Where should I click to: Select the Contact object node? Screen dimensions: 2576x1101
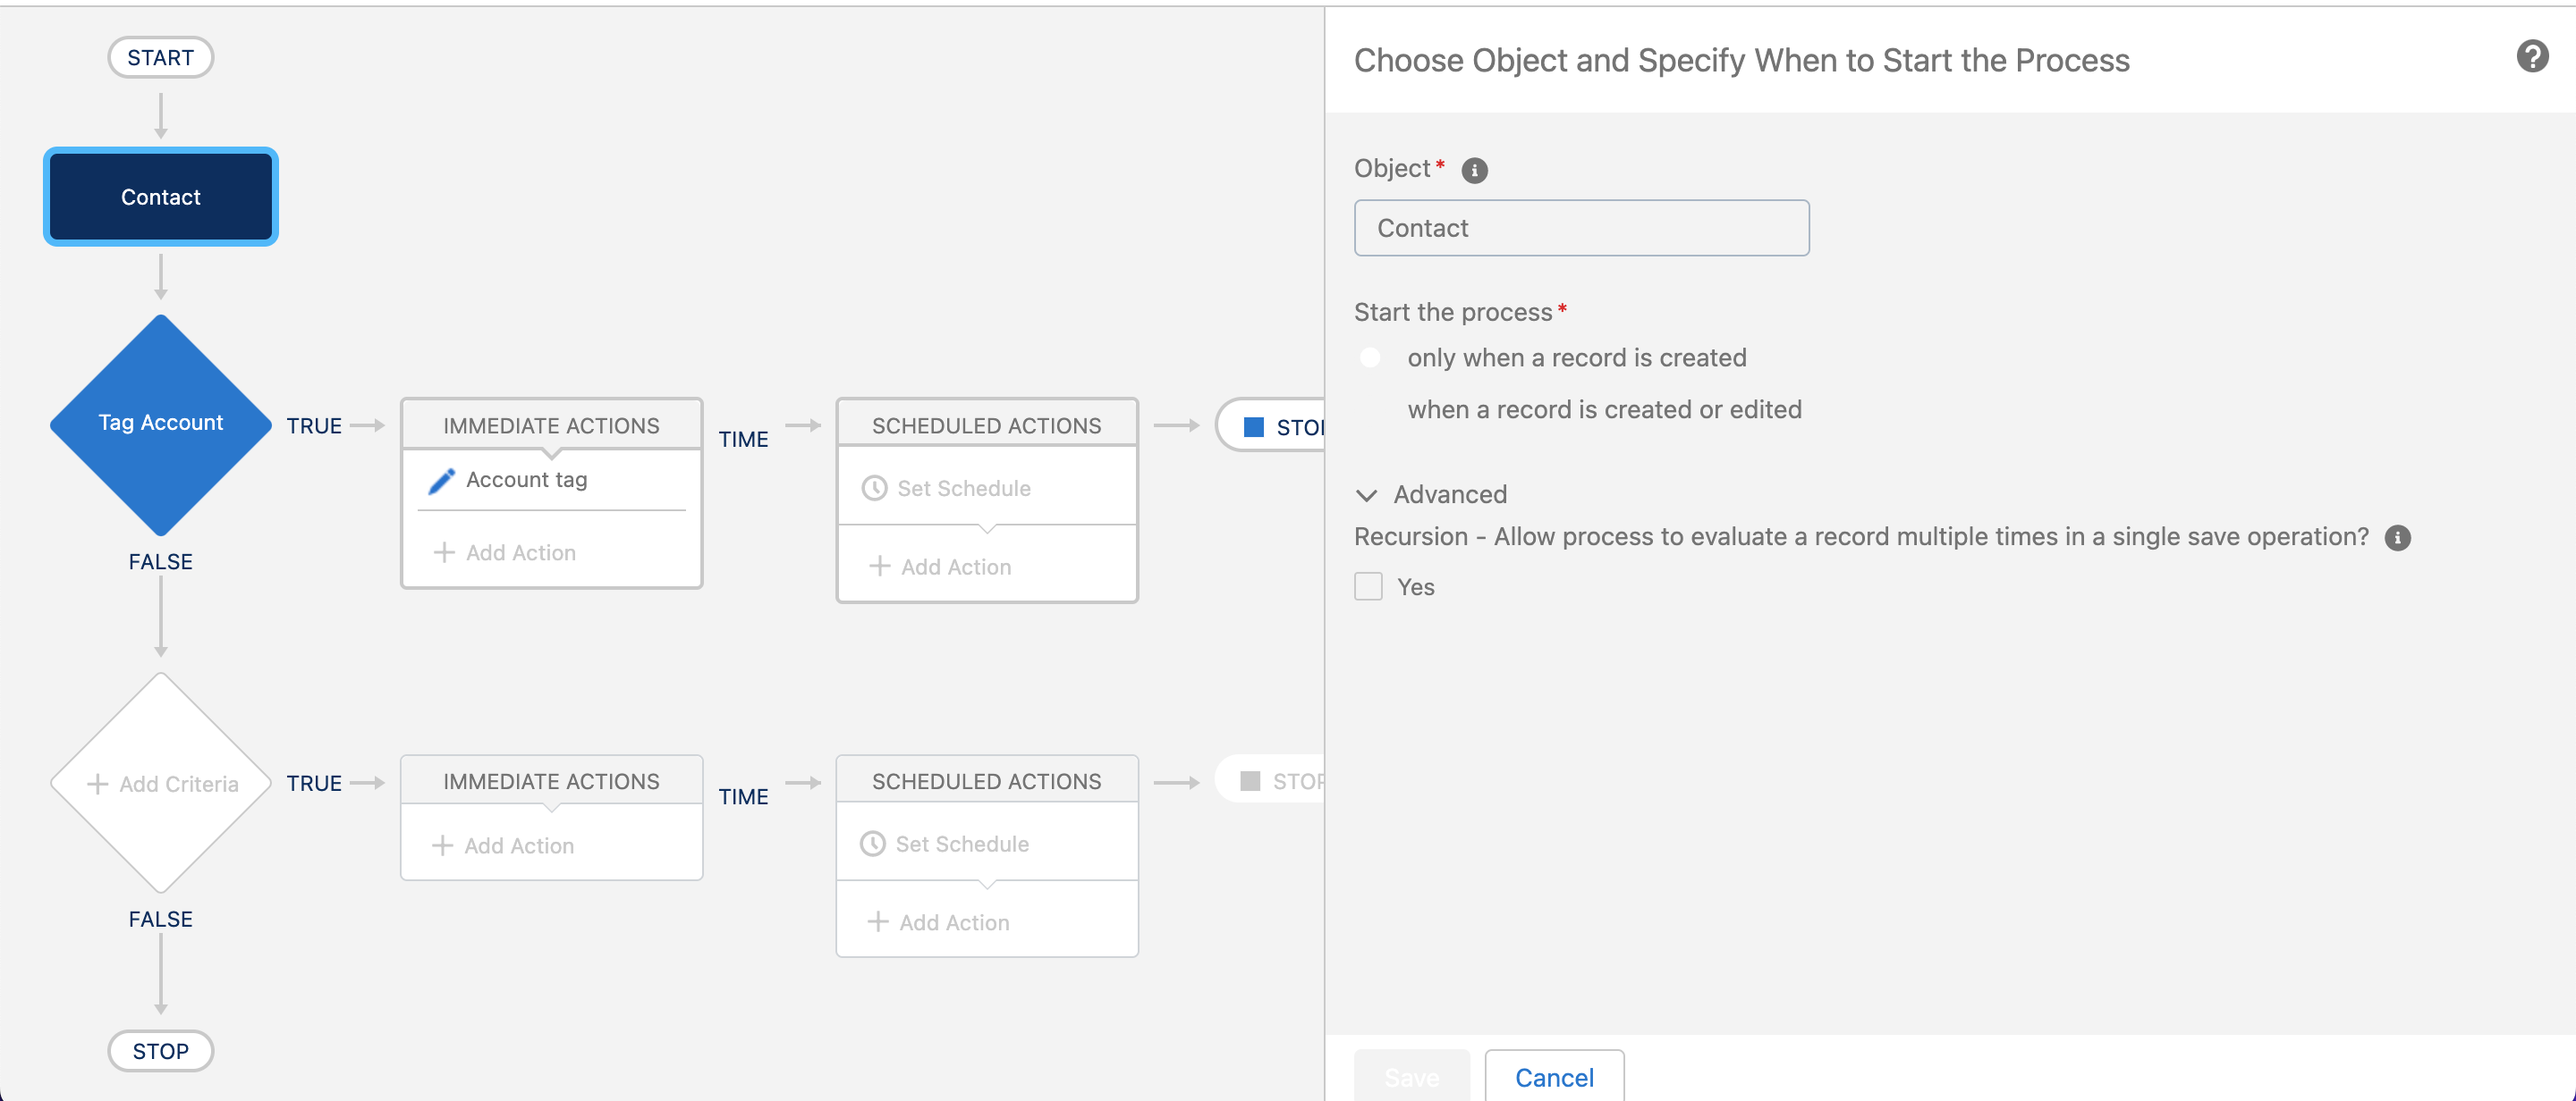[x=160, y=197]
